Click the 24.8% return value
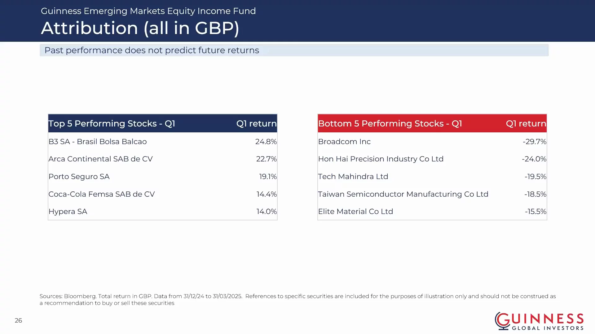This screenshot has height=334, width=595. pyautogui.click(x=266, y=142)
